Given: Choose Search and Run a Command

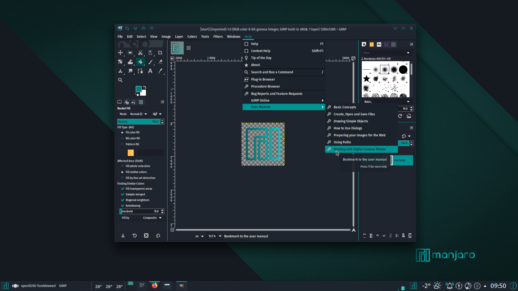Looking at the screenshot, I should click(x=284, y=72).
